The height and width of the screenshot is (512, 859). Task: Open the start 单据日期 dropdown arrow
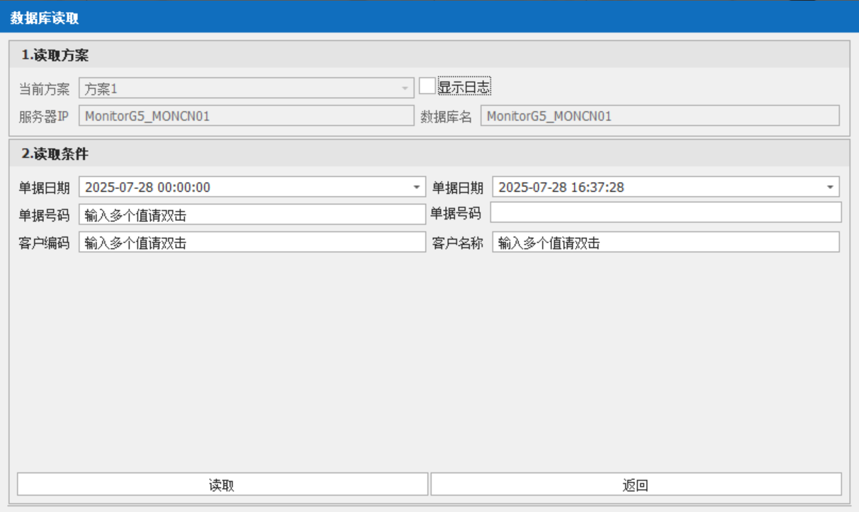tap(417, 187)
